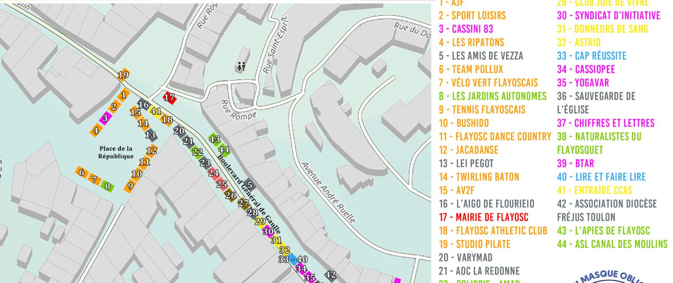Click the Place de la République label

click(x=116, y=152)
